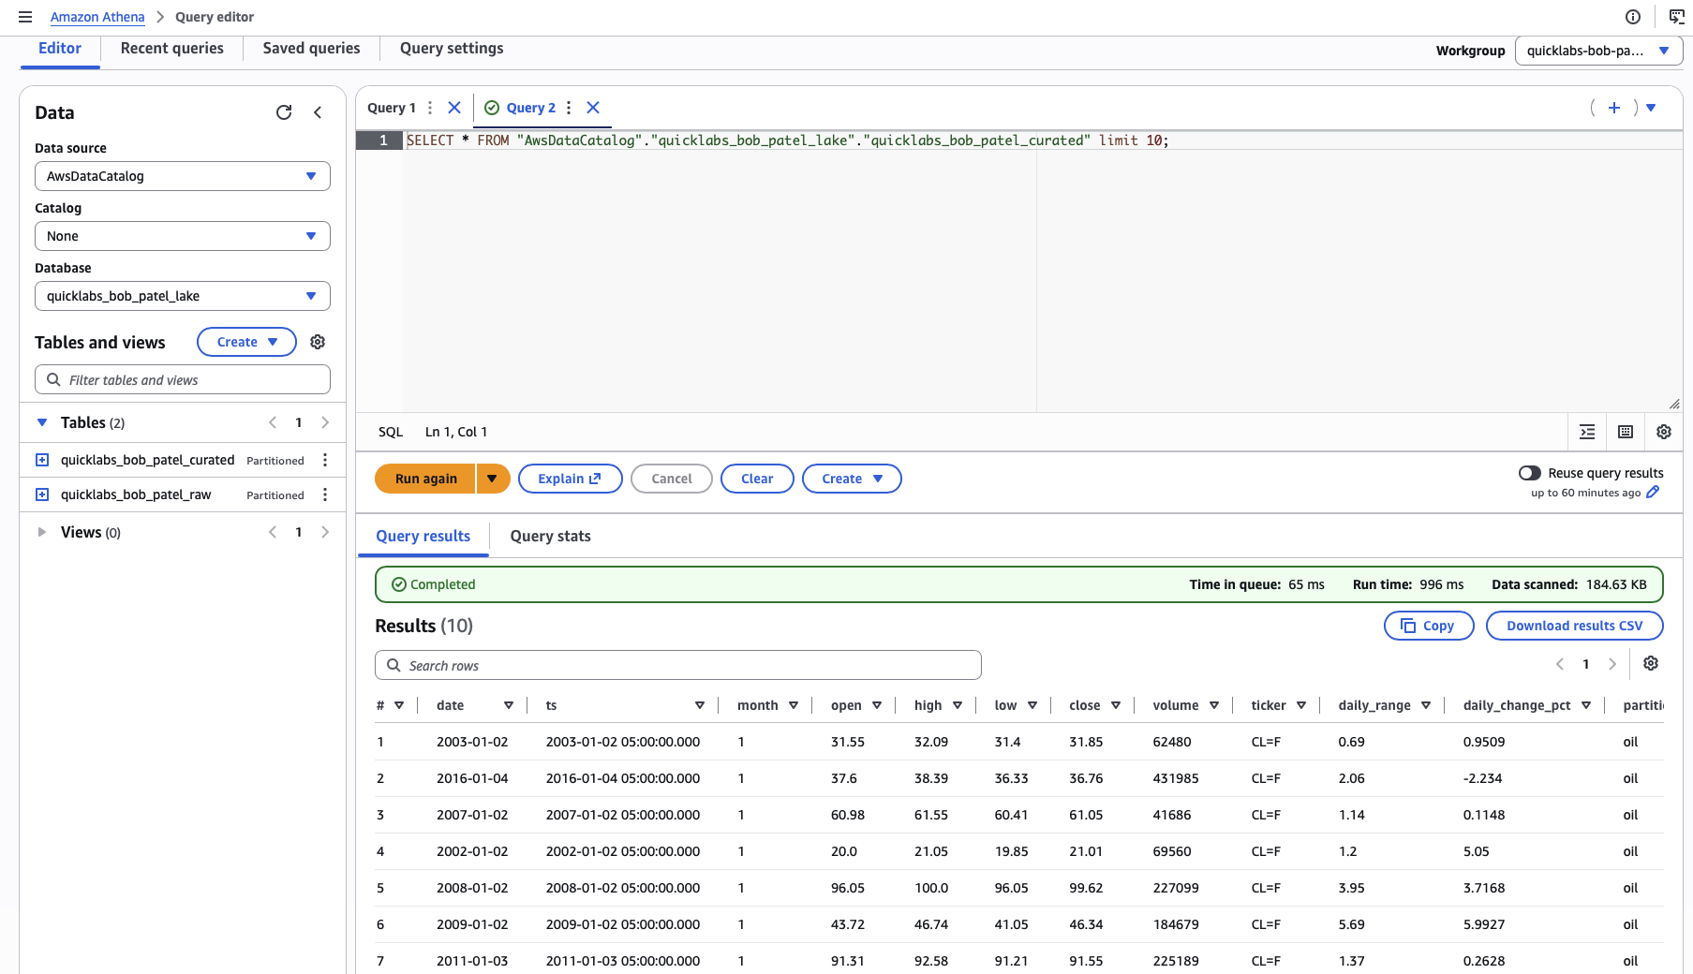Open keyboard shortcuts icon in editor
Screen dimensions: 1693x974
[x=1626, y=432]
